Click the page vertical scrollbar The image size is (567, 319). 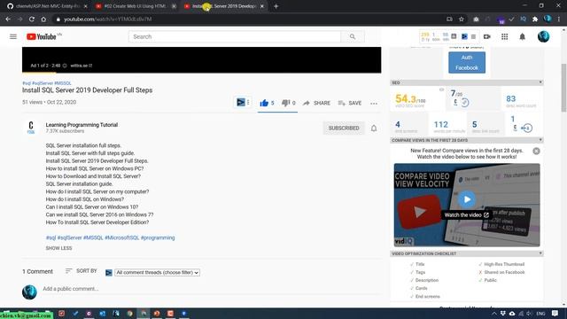[x=563, y=88]
